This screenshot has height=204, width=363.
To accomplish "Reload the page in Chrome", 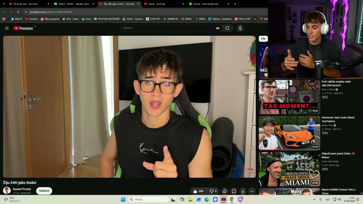I will [18, 12].
